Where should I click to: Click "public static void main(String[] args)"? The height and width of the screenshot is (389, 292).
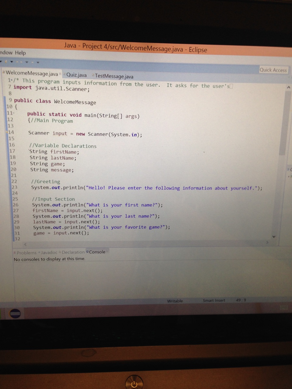(x=83, y=115)
